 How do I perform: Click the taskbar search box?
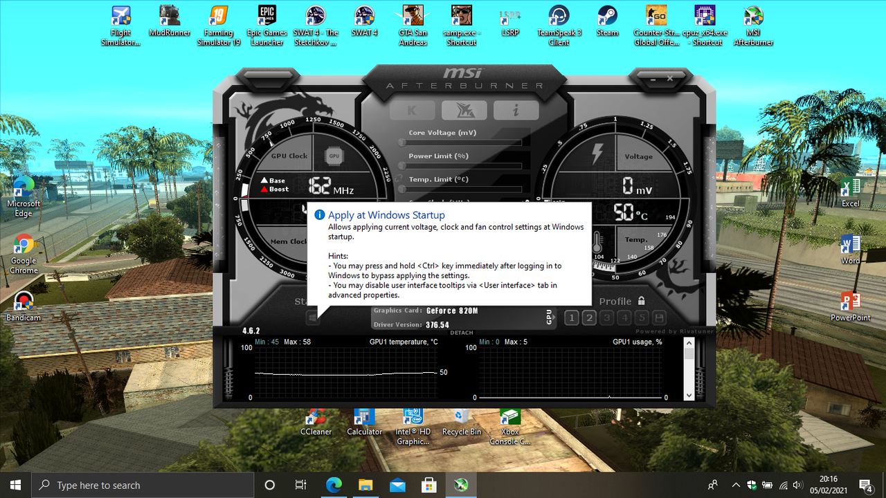point(143,485)
